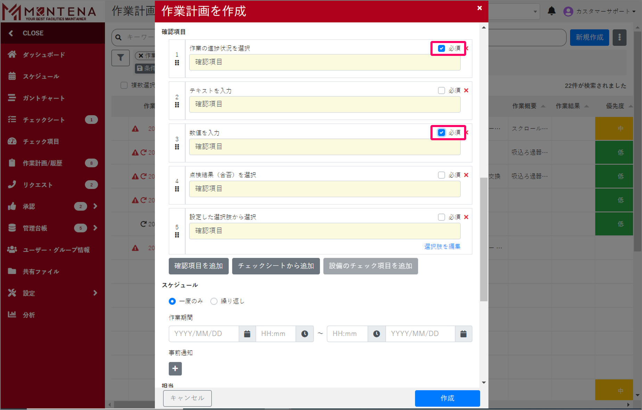Click the 確認項目を追加 button
Image resolution: width=642 pixels, height=410 pixels.
point(198,266)
